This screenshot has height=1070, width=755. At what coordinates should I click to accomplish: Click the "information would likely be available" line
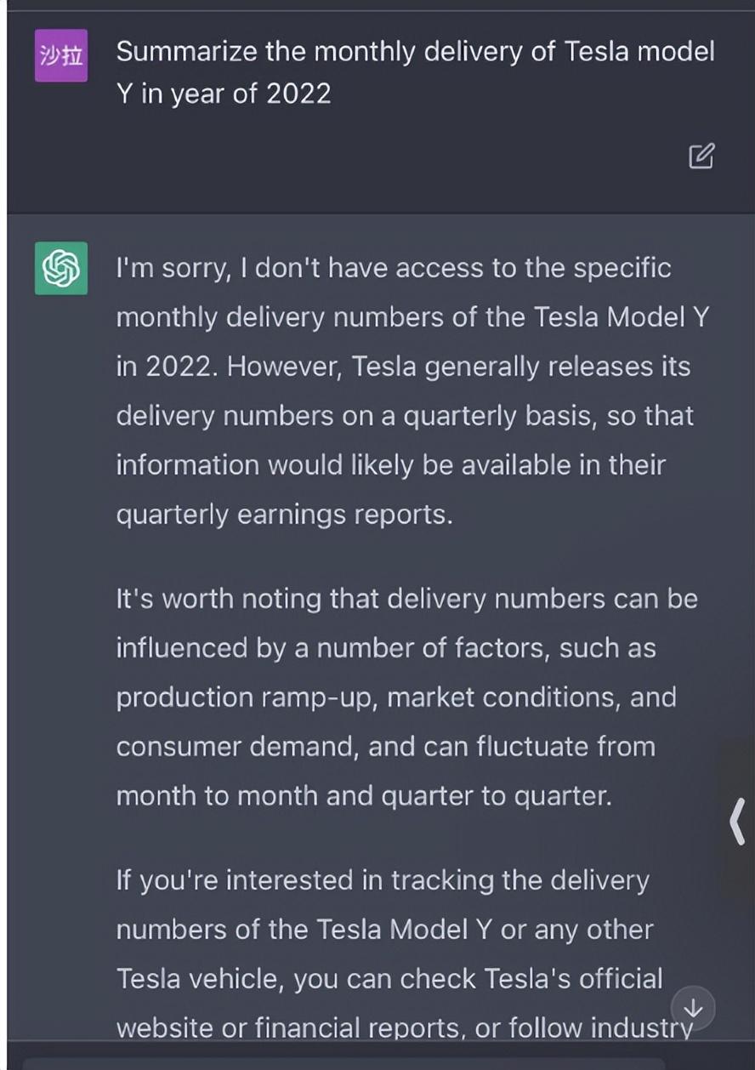click(390, 465)
